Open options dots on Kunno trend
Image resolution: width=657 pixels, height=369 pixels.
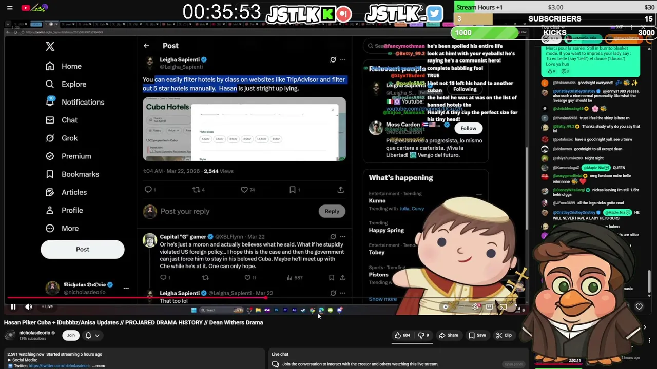(x=479, y=195)
